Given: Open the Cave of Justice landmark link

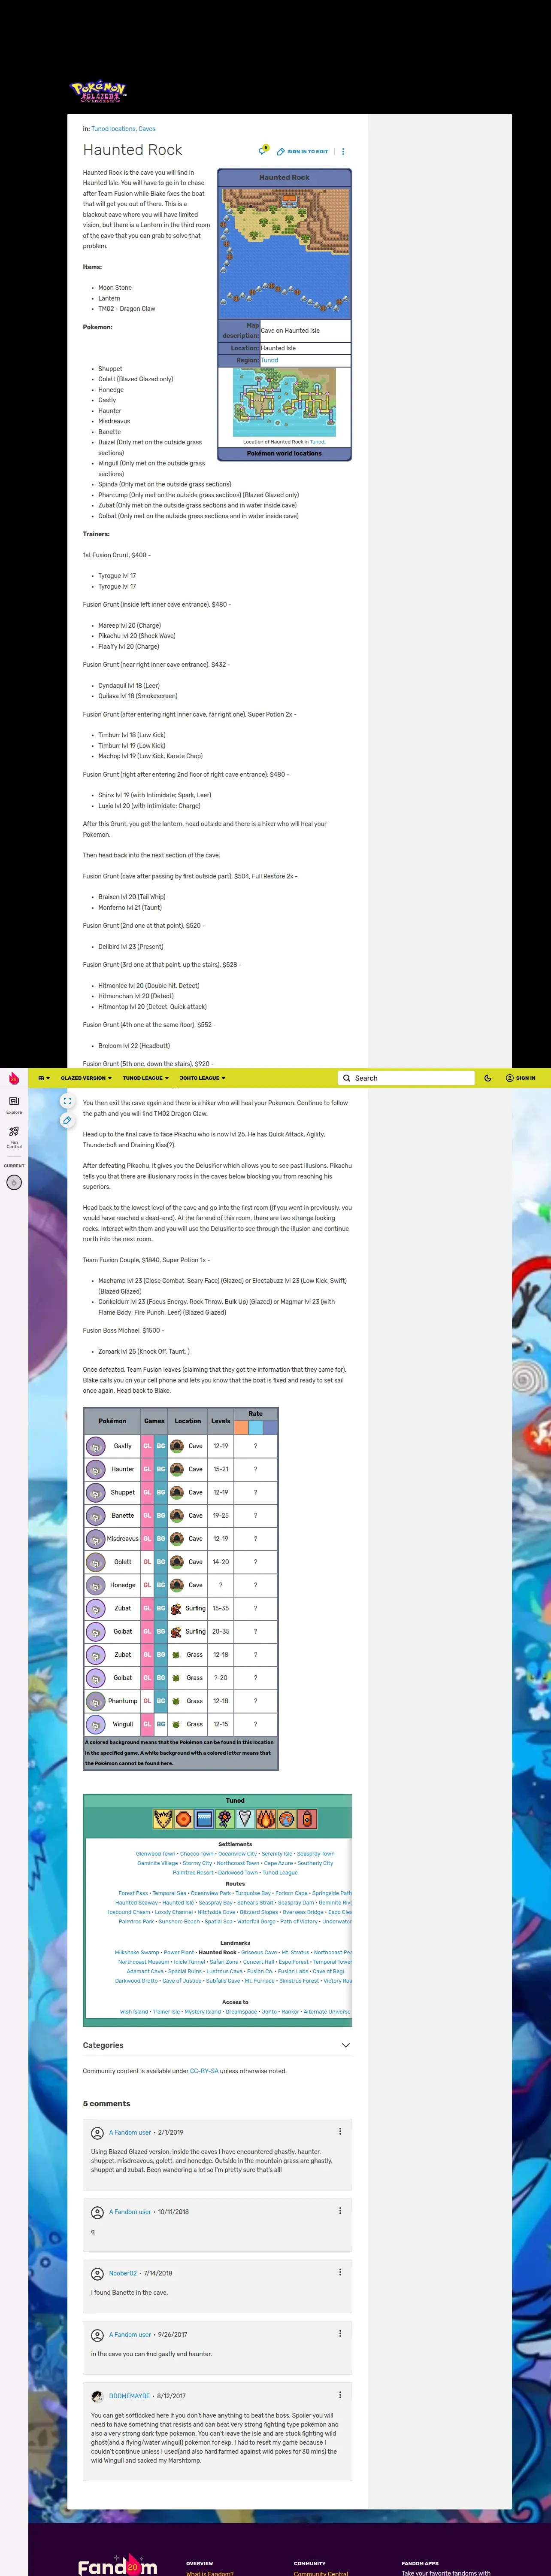Looking at the screenshot, I should [182, 1981].
